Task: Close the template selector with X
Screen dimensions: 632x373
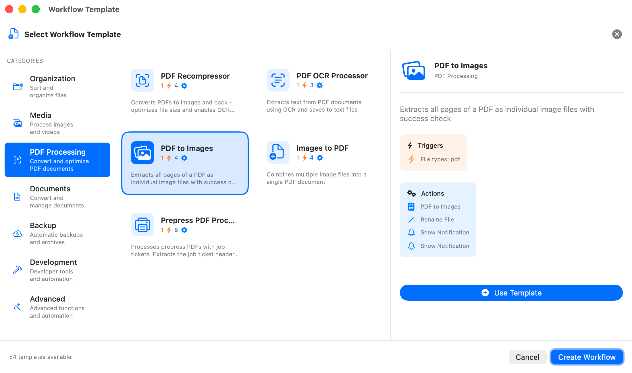Action: 617,34
